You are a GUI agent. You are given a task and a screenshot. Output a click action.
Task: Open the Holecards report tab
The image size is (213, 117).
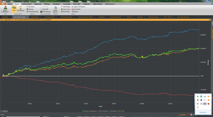(101, 17)
